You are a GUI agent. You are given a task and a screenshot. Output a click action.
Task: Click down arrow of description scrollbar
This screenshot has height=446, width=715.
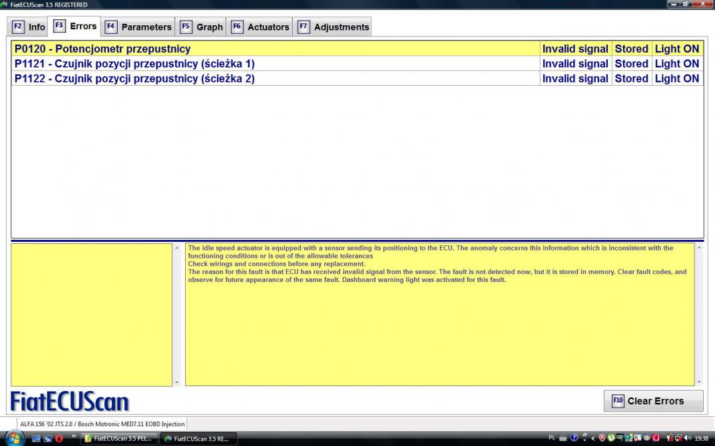[699, 382]
